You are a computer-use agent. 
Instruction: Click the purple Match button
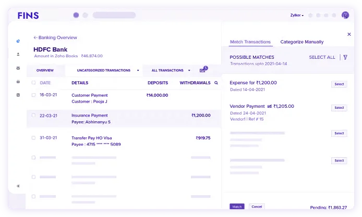click(237, 207)
